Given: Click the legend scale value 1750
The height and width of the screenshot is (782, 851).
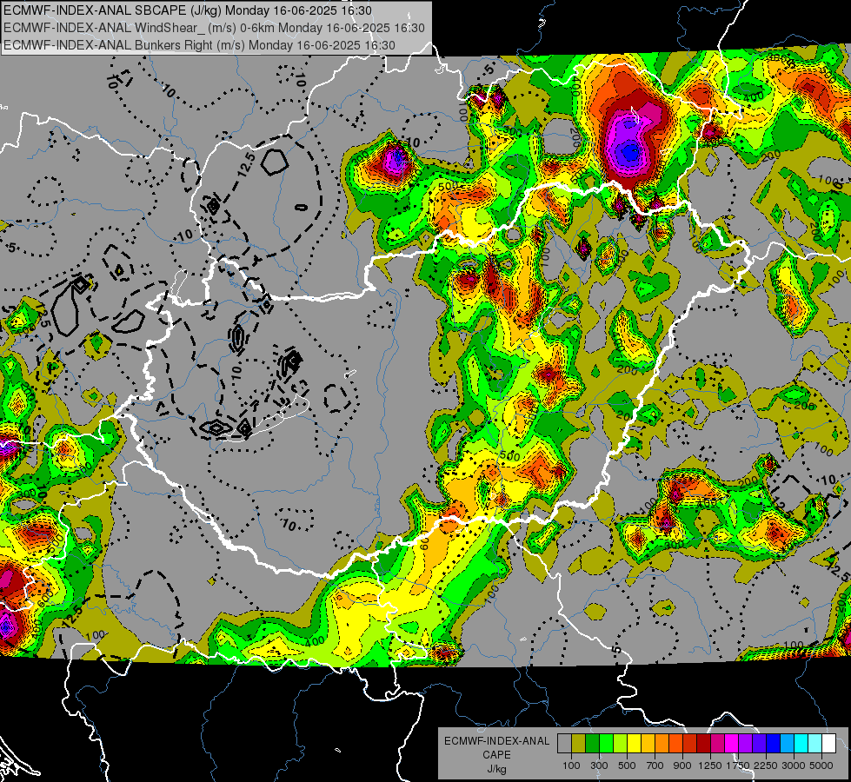Looking at the screenshot, I should click(x=738, y=765).
